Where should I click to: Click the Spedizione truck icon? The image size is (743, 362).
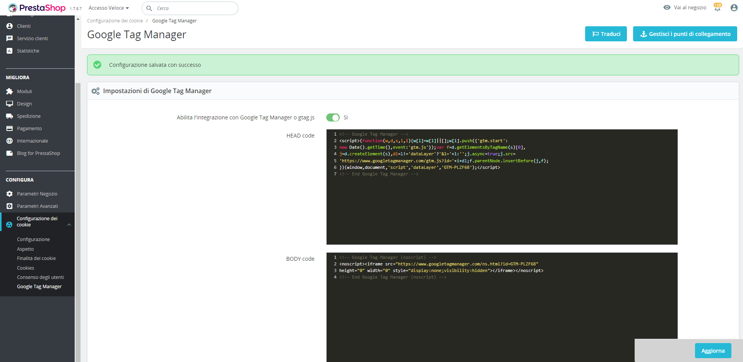coord(10,116)
